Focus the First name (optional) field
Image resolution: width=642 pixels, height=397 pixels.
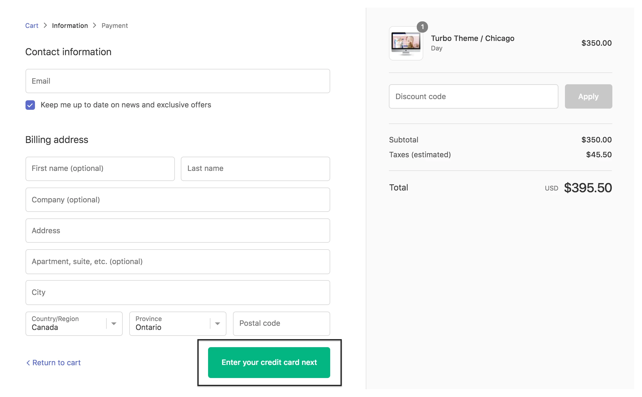(100, 169)
